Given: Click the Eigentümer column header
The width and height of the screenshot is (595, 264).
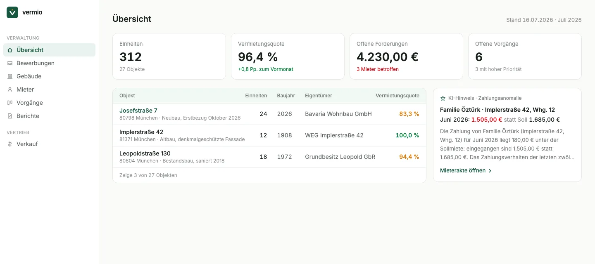Looking at the screenshot, I should 319,96.
